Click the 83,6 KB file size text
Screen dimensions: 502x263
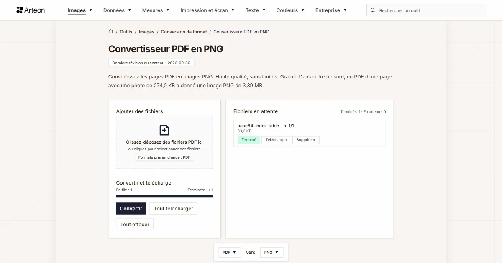point(244,131)
